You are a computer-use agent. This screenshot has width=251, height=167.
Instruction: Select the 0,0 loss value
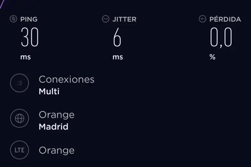pyautogui.click(x=221, y=38)
